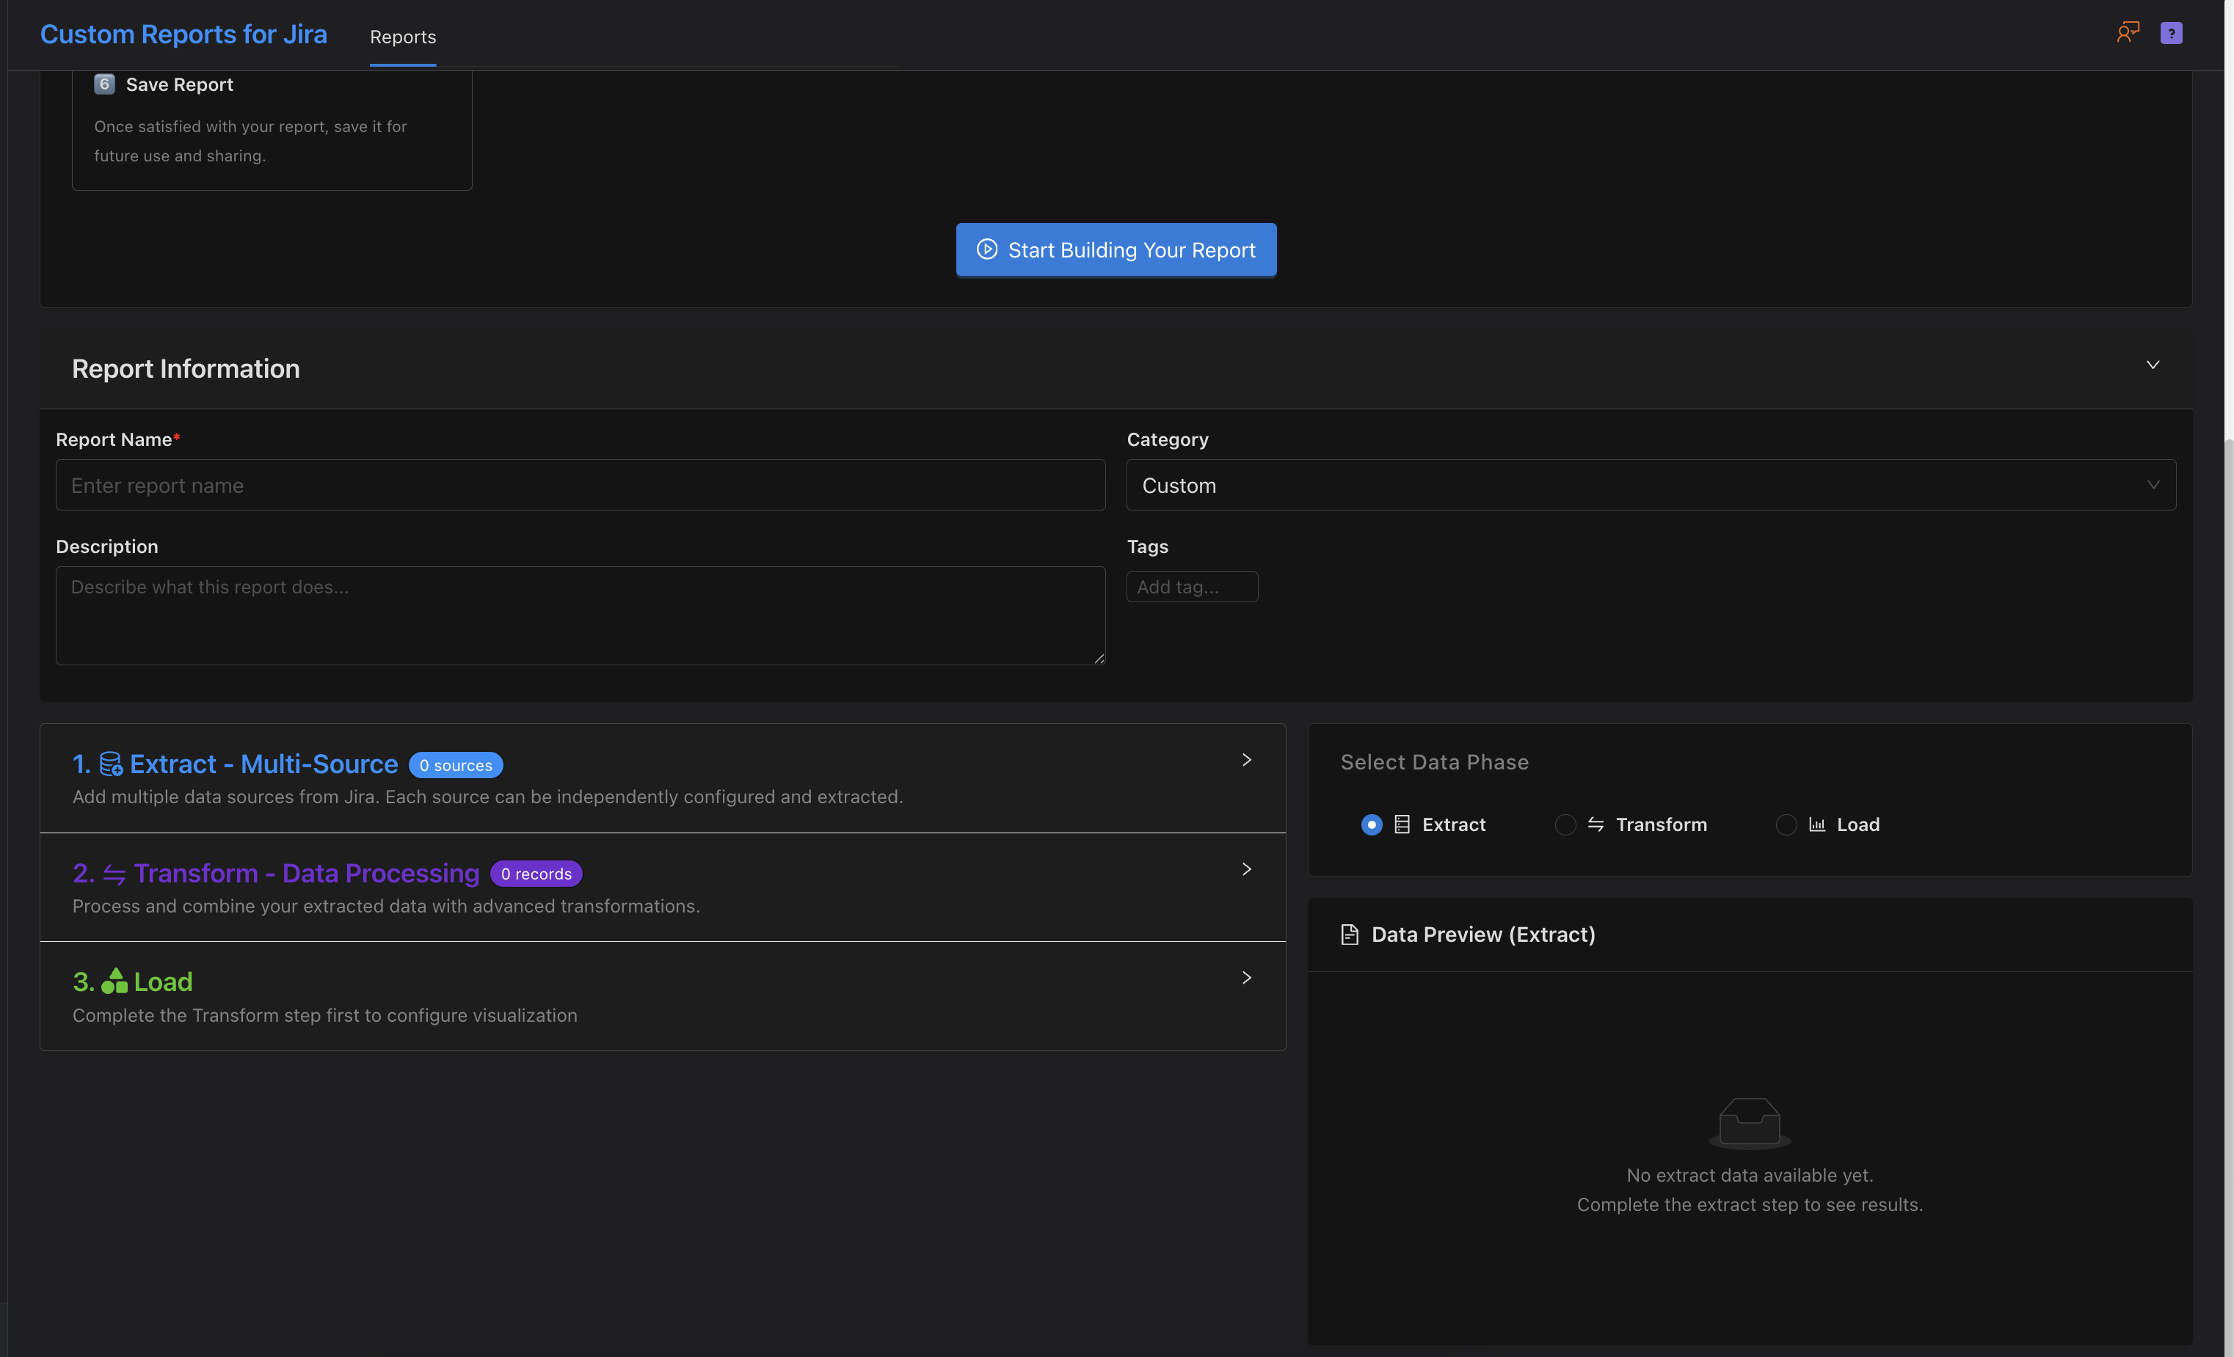Open the purple help question icon
This screenshot has height=1357, width=2234.
click(2171, 32)
